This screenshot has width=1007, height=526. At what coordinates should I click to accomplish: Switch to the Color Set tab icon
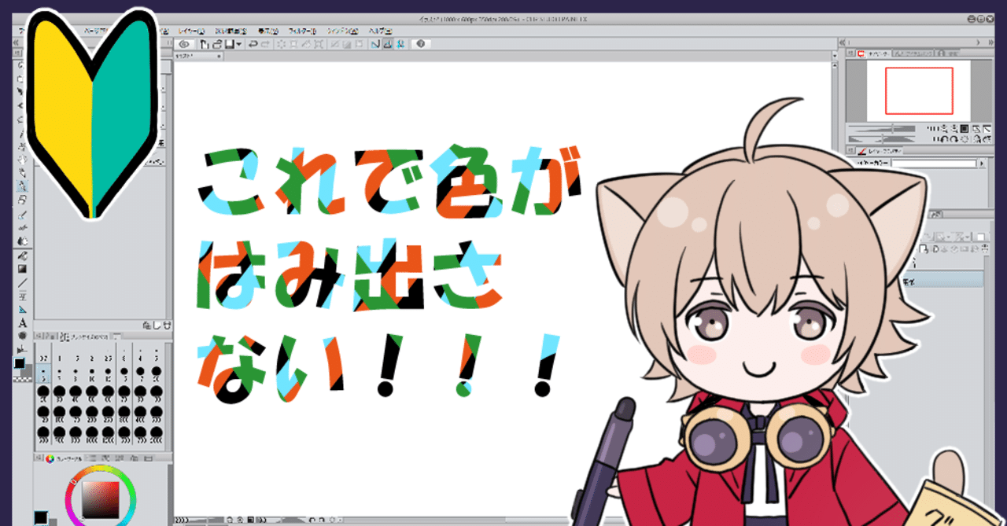pyautogui.click(x=106, y=458)
